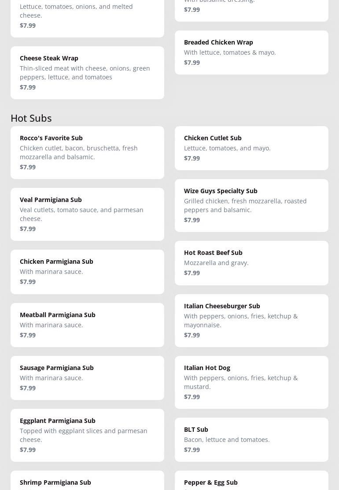Pick the Chicken Parmigiana Sub card
Screen dimensions: 339x490
pyautogui.click(x=87, y=271)
